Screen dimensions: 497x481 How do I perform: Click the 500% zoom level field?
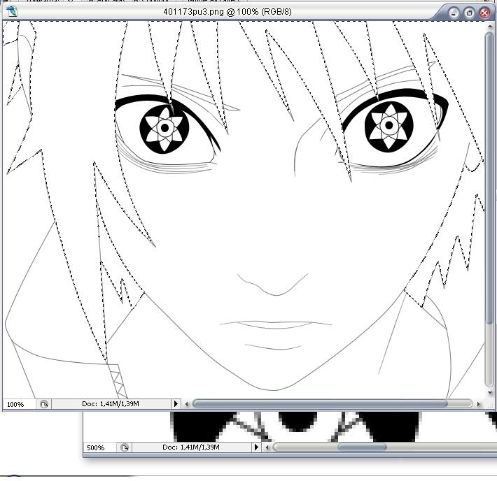(x=97, y=447)
